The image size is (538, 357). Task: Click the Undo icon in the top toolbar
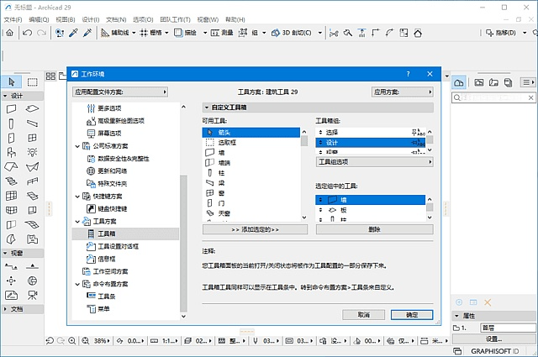click(x=29, y=33)
